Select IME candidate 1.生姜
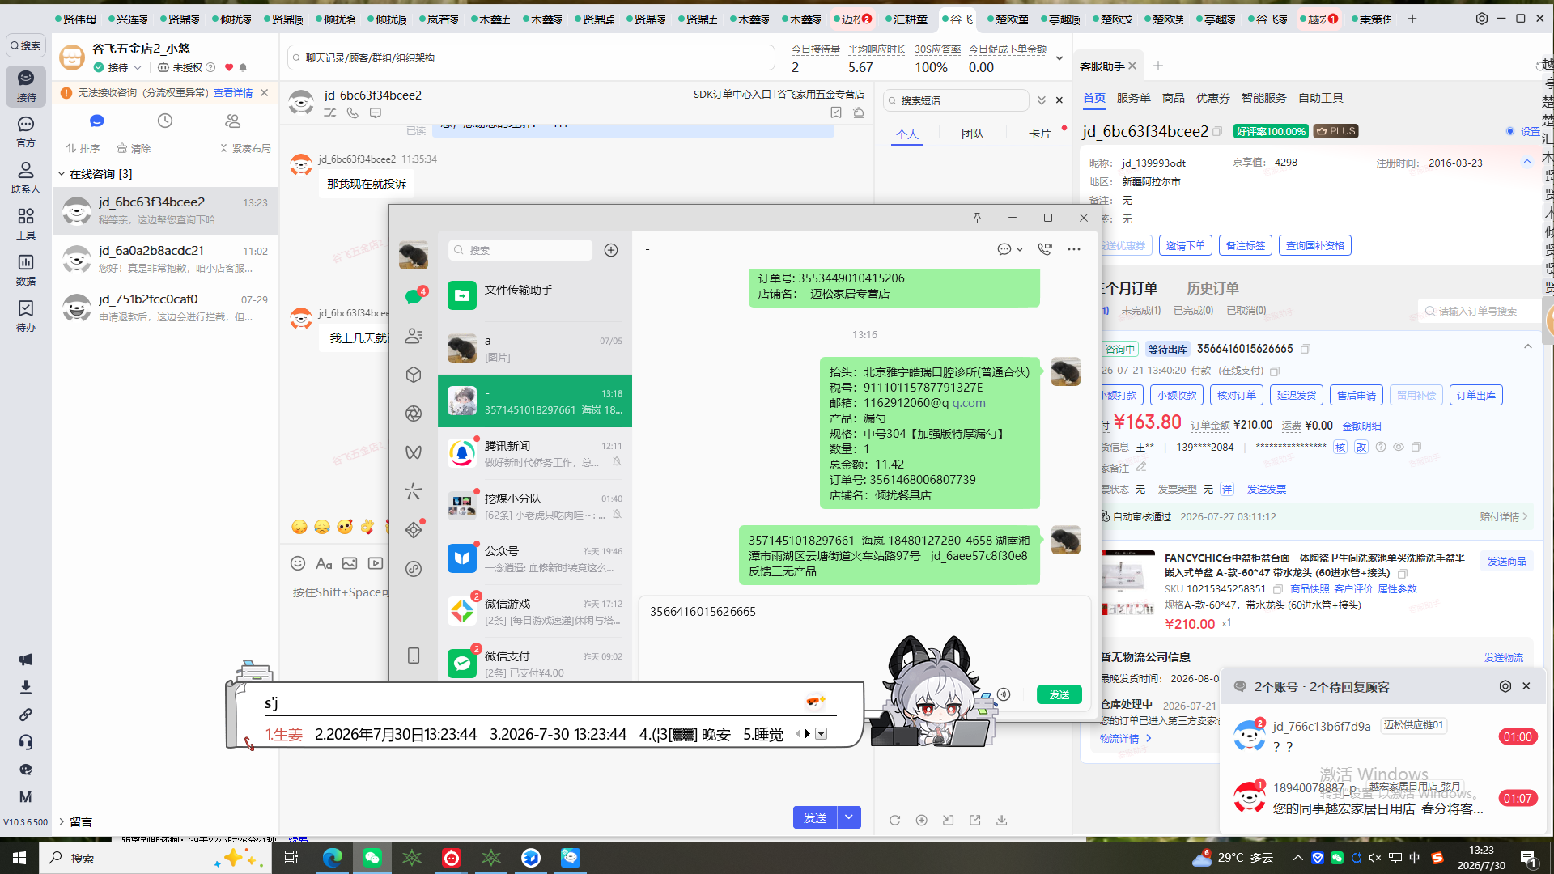This screenshot has width=1554, height=874. (x=284, y=734)
